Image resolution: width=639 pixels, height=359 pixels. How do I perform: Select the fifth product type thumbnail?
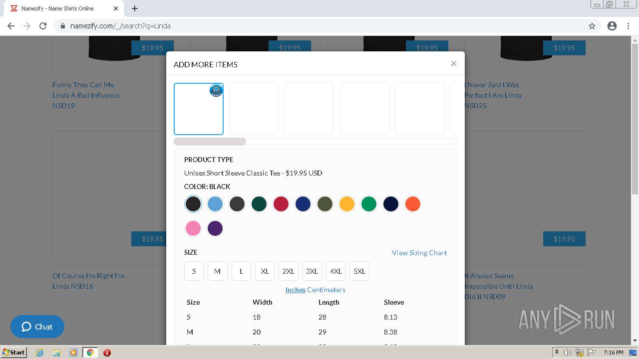coord(420,109)
